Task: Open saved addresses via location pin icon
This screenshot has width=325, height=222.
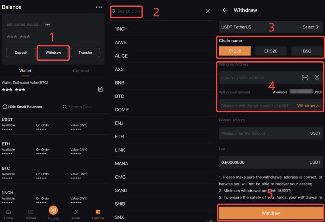Action: point(317,77)
